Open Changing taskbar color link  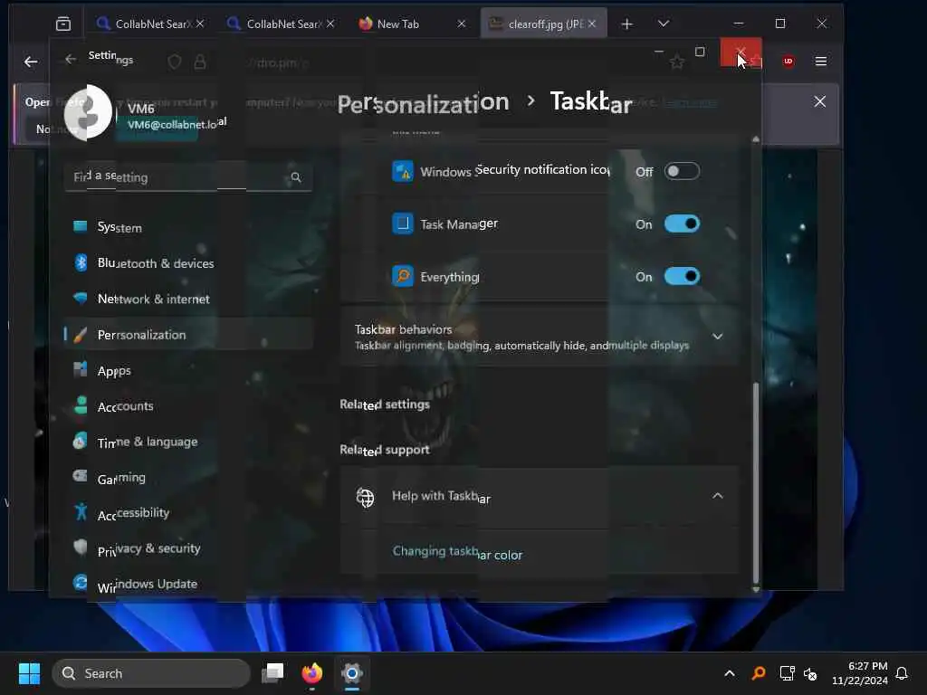457,553
